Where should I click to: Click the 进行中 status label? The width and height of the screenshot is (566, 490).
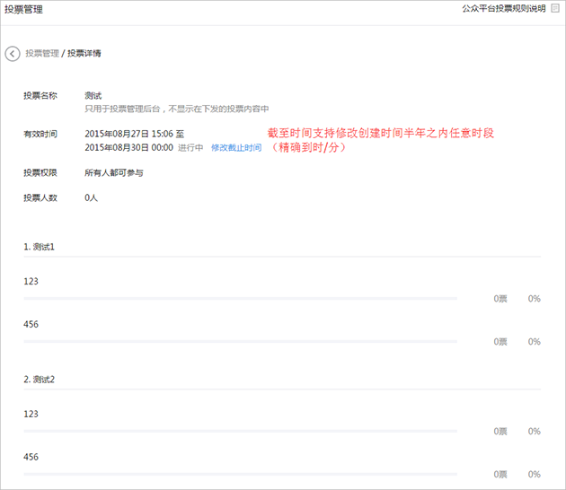pyautogui.click(x=190, y=148)
